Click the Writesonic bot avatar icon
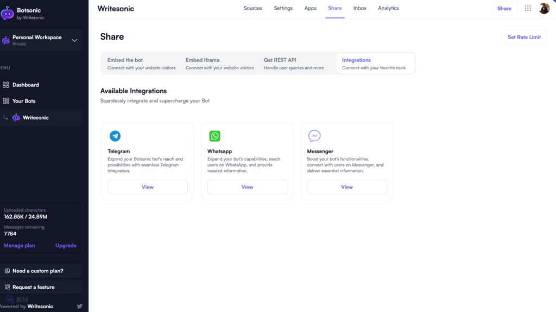This screenshot has height=312, width=556. [x=16, y=118]
